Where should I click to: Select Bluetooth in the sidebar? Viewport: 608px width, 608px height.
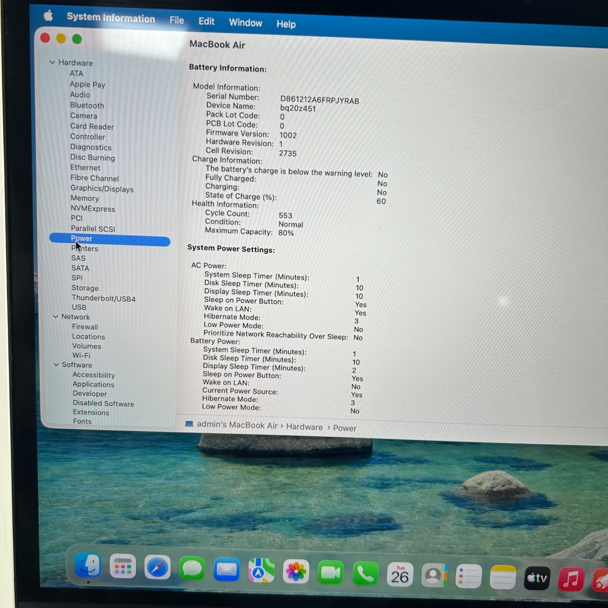pyautogui.click(x=87, y=105)
